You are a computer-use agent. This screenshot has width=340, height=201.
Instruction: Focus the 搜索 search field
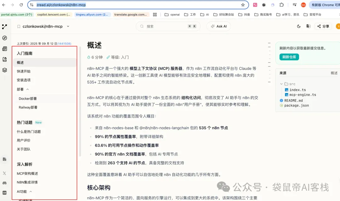(x=168, y=26)
